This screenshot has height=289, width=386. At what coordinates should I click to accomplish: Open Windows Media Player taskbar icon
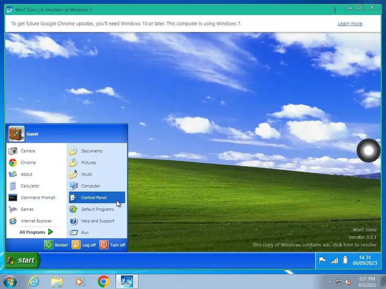click(80, 282)
